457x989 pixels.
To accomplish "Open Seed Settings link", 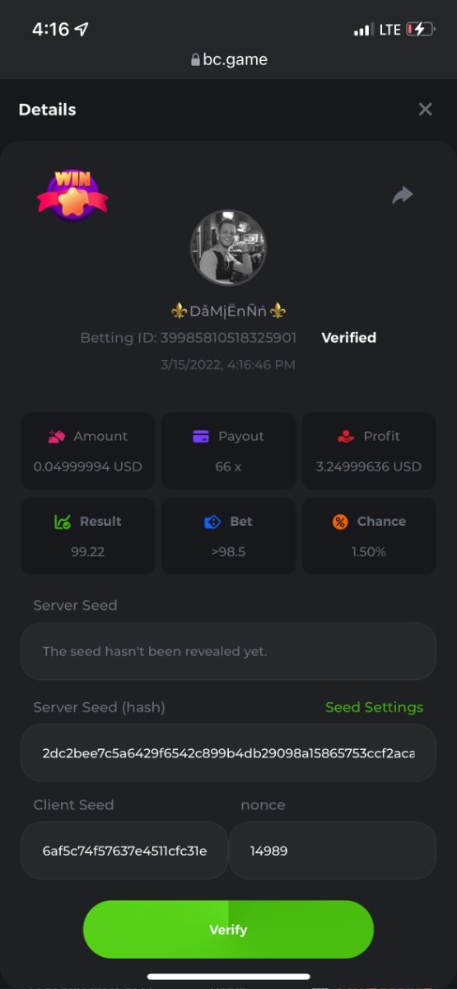I will (374, 707).
